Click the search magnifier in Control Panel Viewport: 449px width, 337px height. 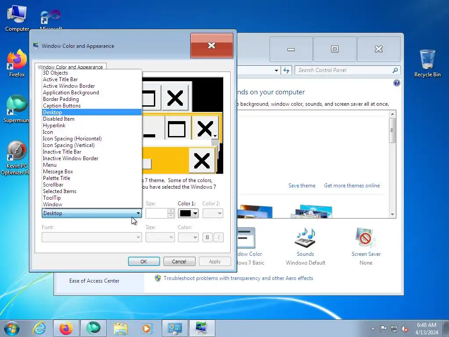[x=395, y=70]
